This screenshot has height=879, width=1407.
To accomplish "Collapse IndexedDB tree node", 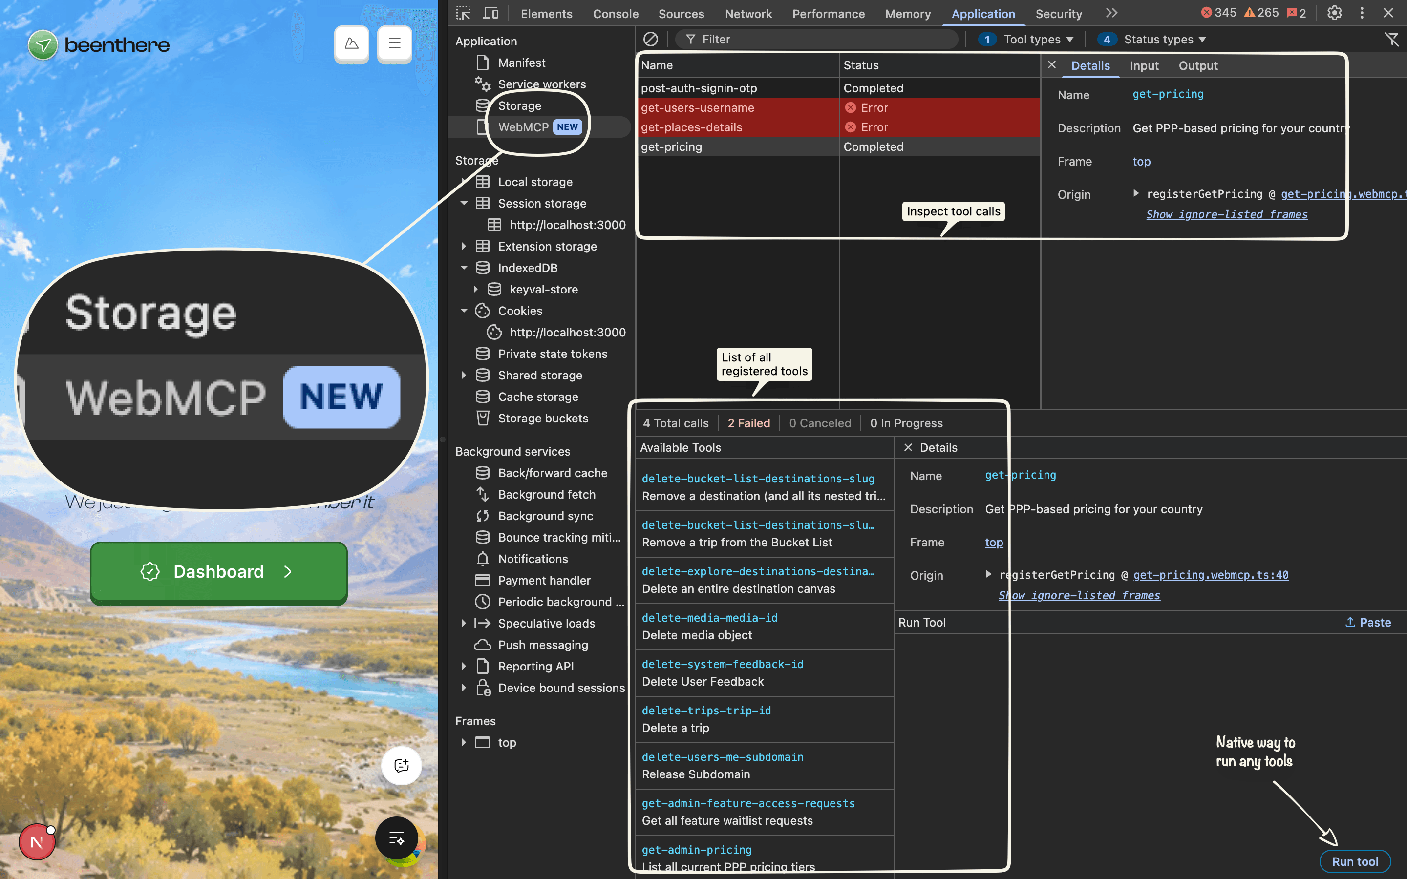I will click(464, 268).
